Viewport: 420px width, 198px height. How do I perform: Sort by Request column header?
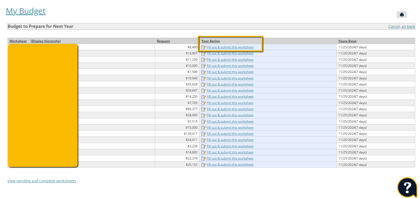(163, 41)
